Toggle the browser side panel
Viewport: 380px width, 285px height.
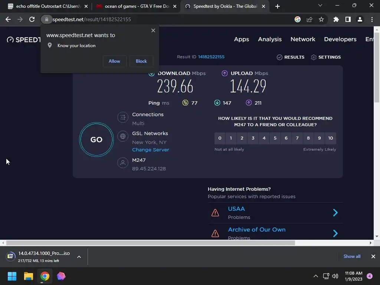point(348,19)
